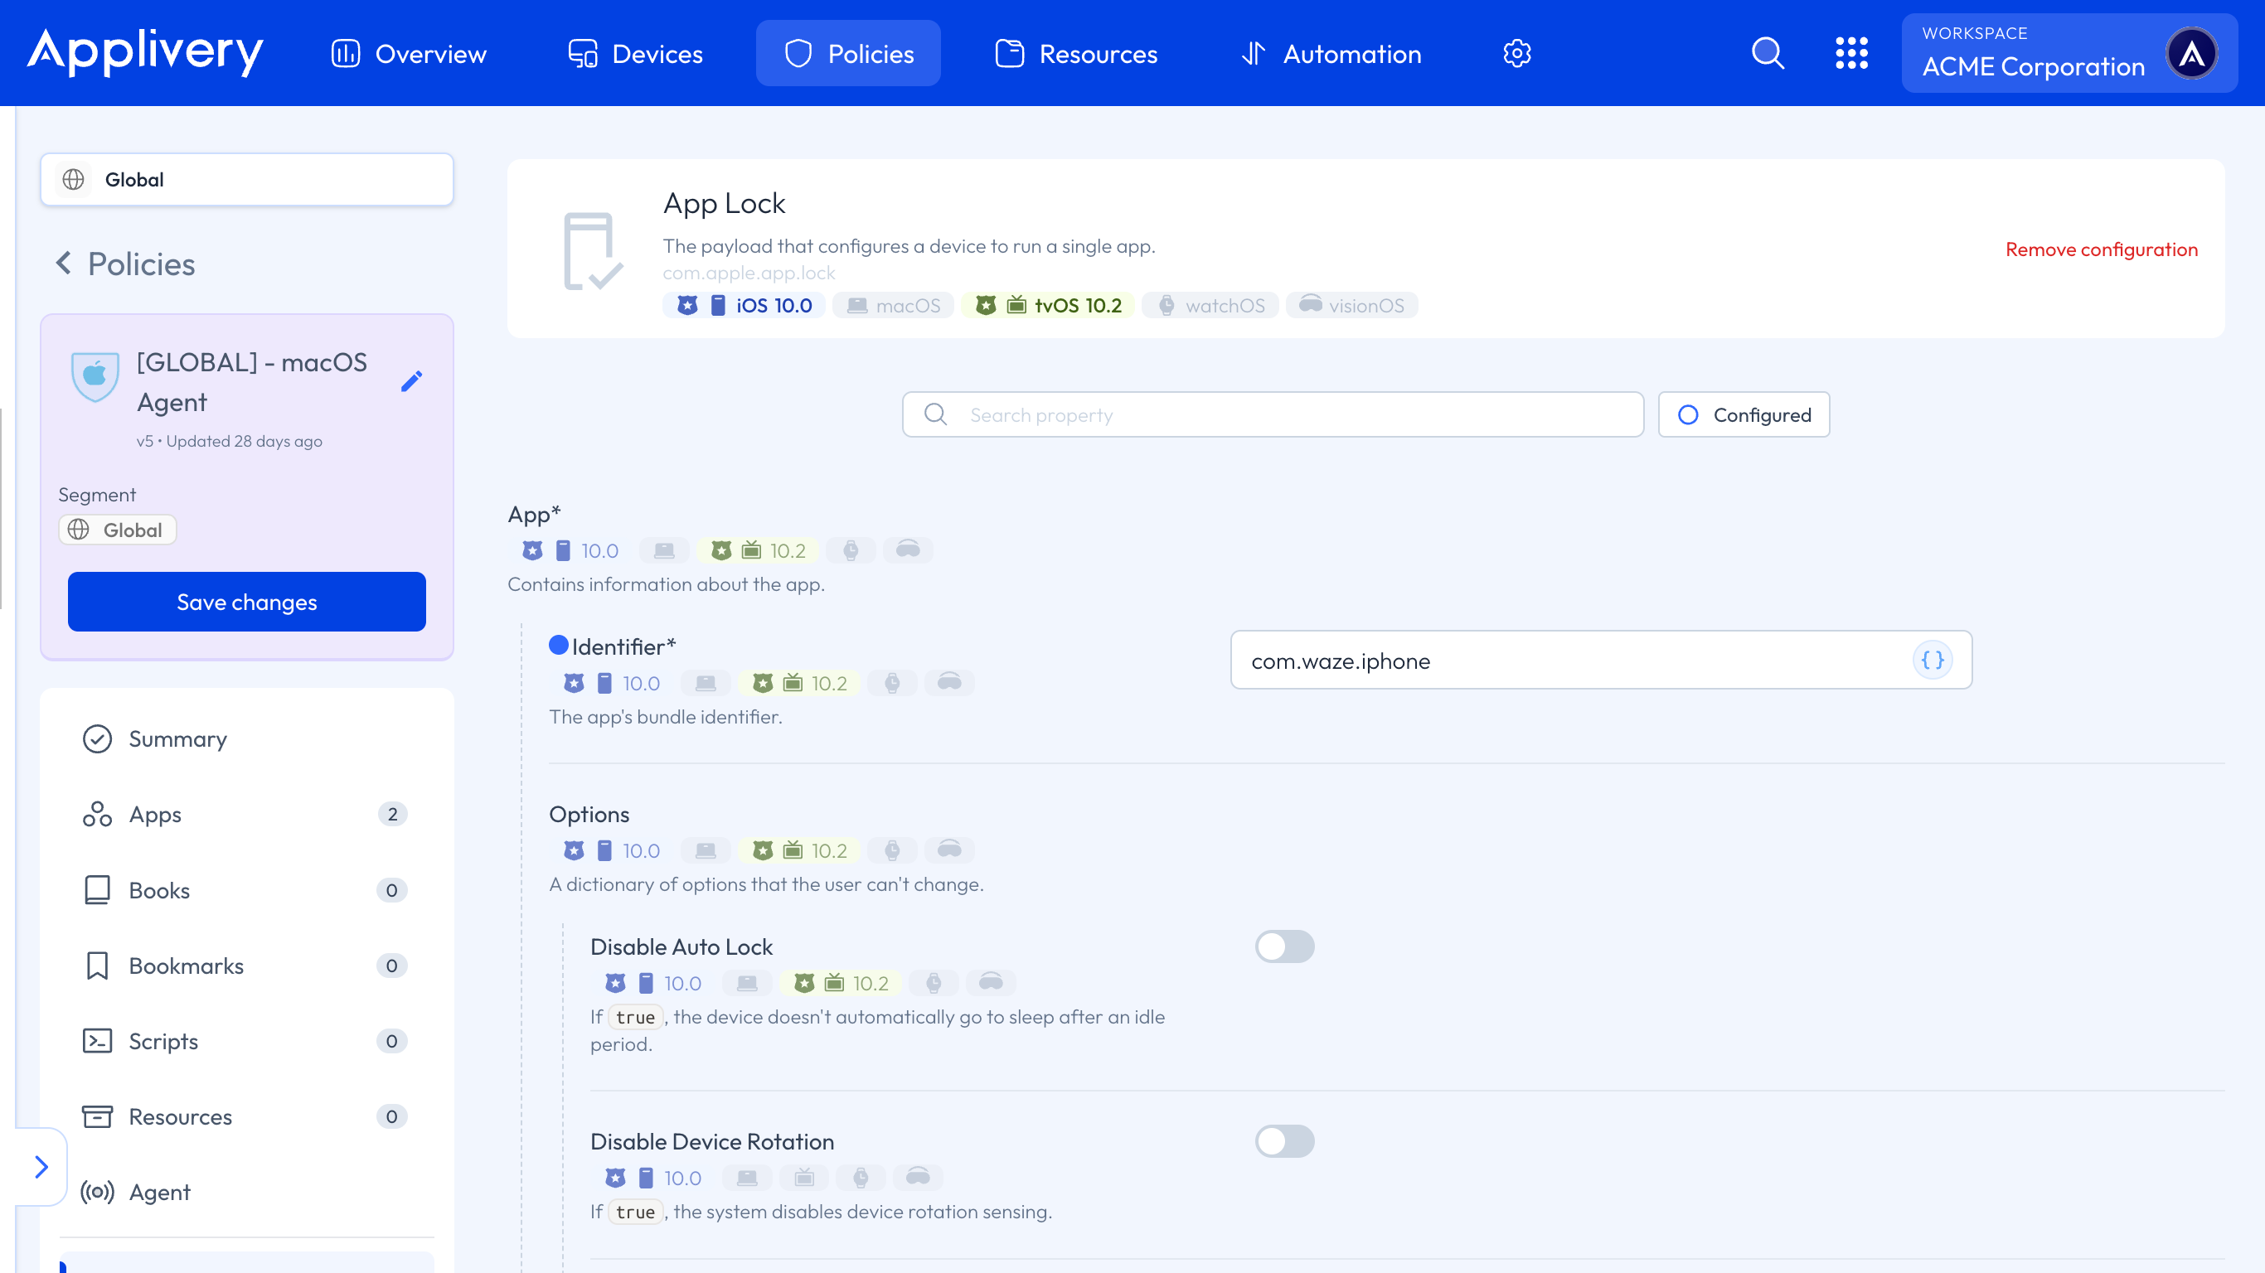Click the variable braces icon in Identifier field
Viewport: 2265px width, 1273px height.
click(x=1932, y=660)
